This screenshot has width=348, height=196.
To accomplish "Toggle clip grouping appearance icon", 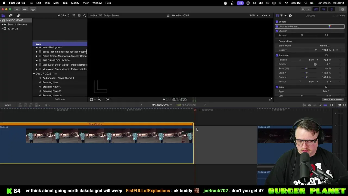I will (74, 16).
